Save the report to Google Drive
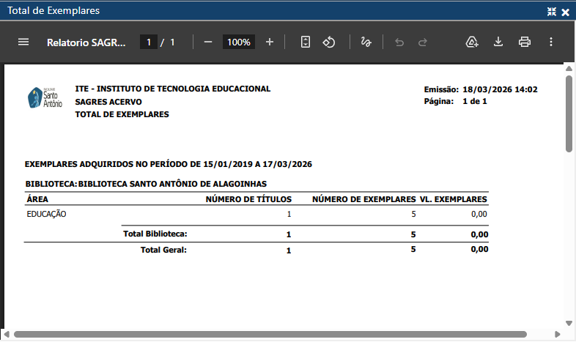Screen dimensions: 576x342 (x=473, y=42)
